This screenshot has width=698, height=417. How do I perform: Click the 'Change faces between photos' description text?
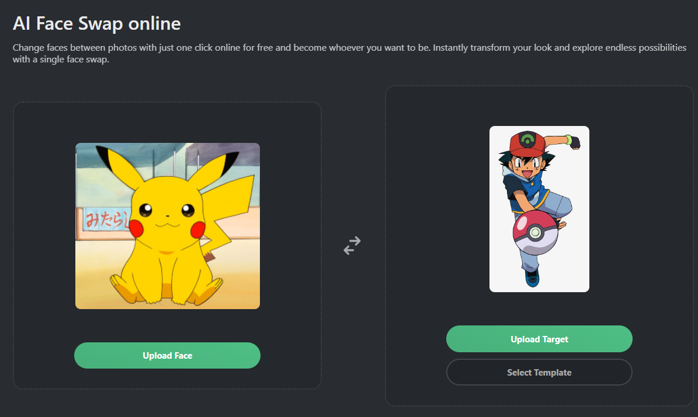349,53
